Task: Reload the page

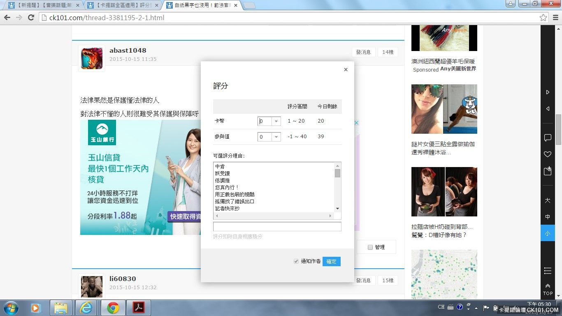Action: pos(31,18)
